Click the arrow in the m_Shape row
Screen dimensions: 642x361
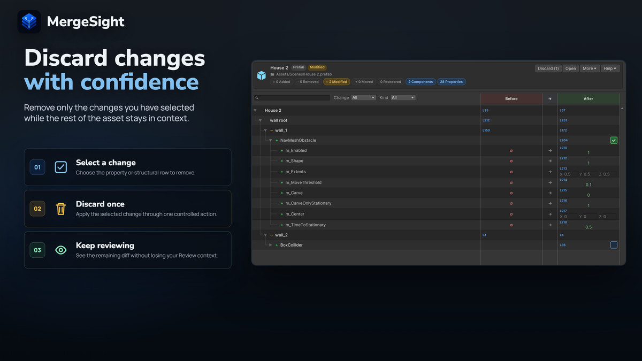550,161
